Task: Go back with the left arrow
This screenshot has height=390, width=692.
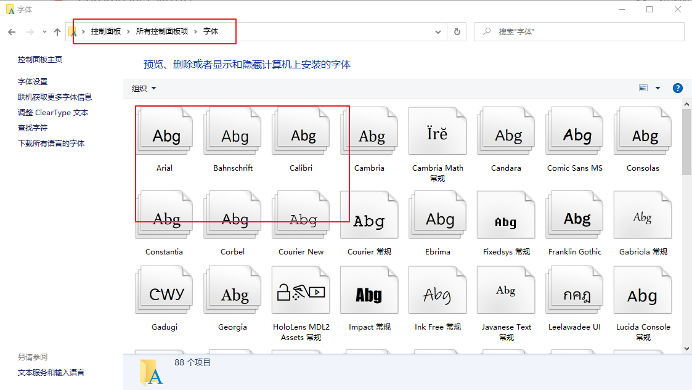Action: 12,32
